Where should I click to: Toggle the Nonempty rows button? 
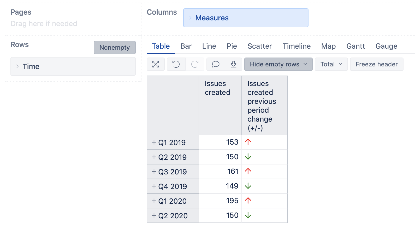pyautogui.click(x=115, y=47)
